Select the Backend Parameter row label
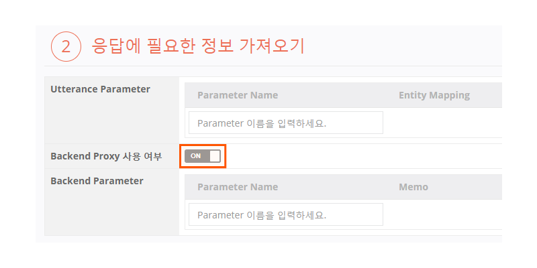Screen dimensions: 537x268 tap(97, 181)
